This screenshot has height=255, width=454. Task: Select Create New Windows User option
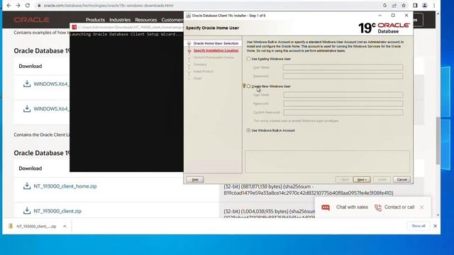tap(248, 86)
